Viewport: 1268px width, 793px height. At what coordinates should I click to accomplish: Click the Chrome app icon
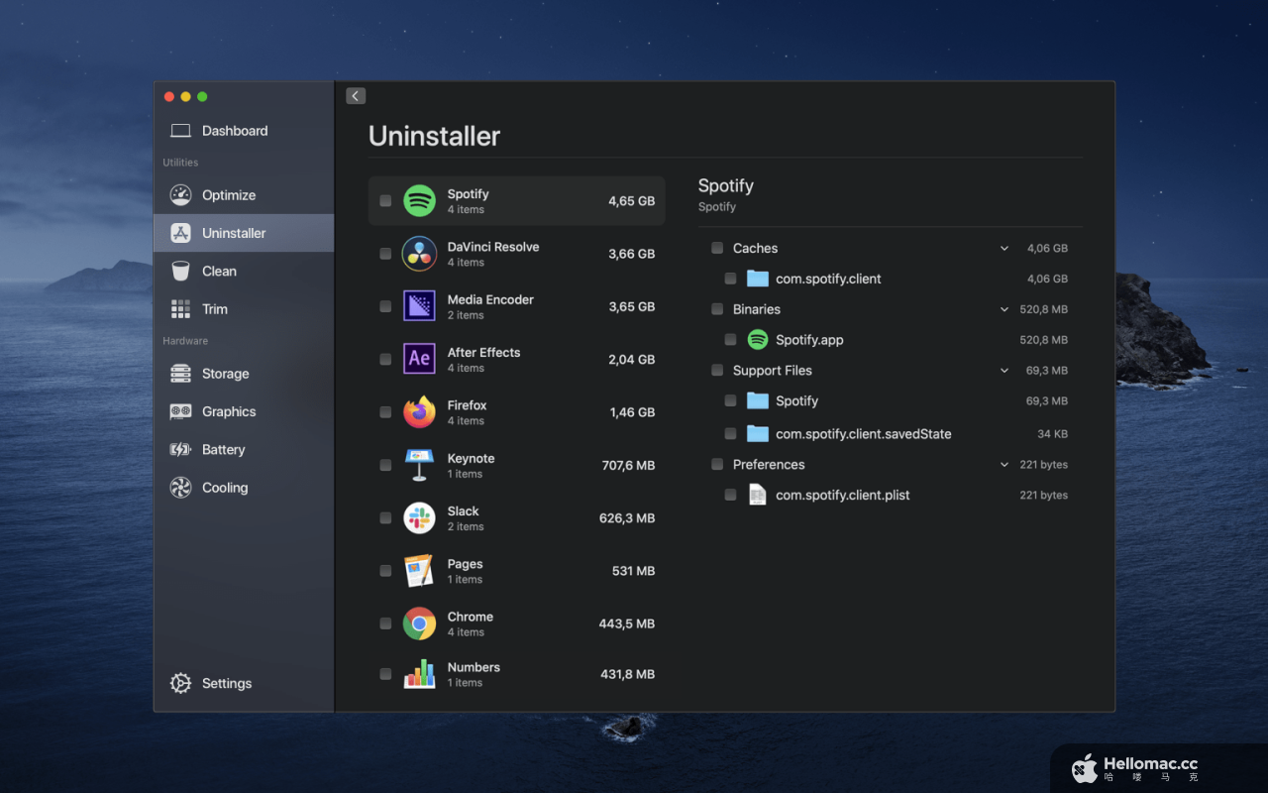pyautogui.click(x=420, y=623)
